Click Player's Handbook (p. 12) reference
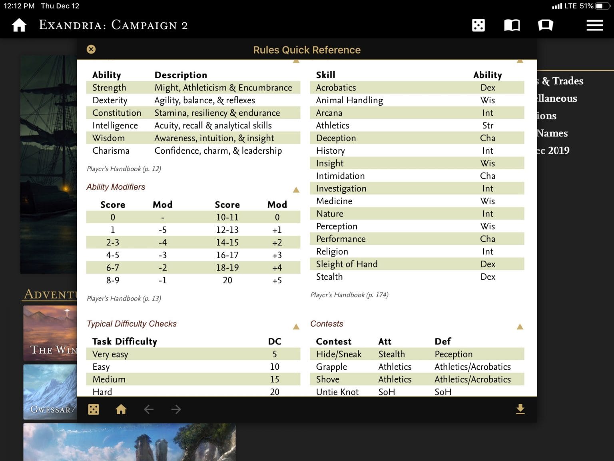This screenshot has height=461, width=614. click(x=124, y=169)
